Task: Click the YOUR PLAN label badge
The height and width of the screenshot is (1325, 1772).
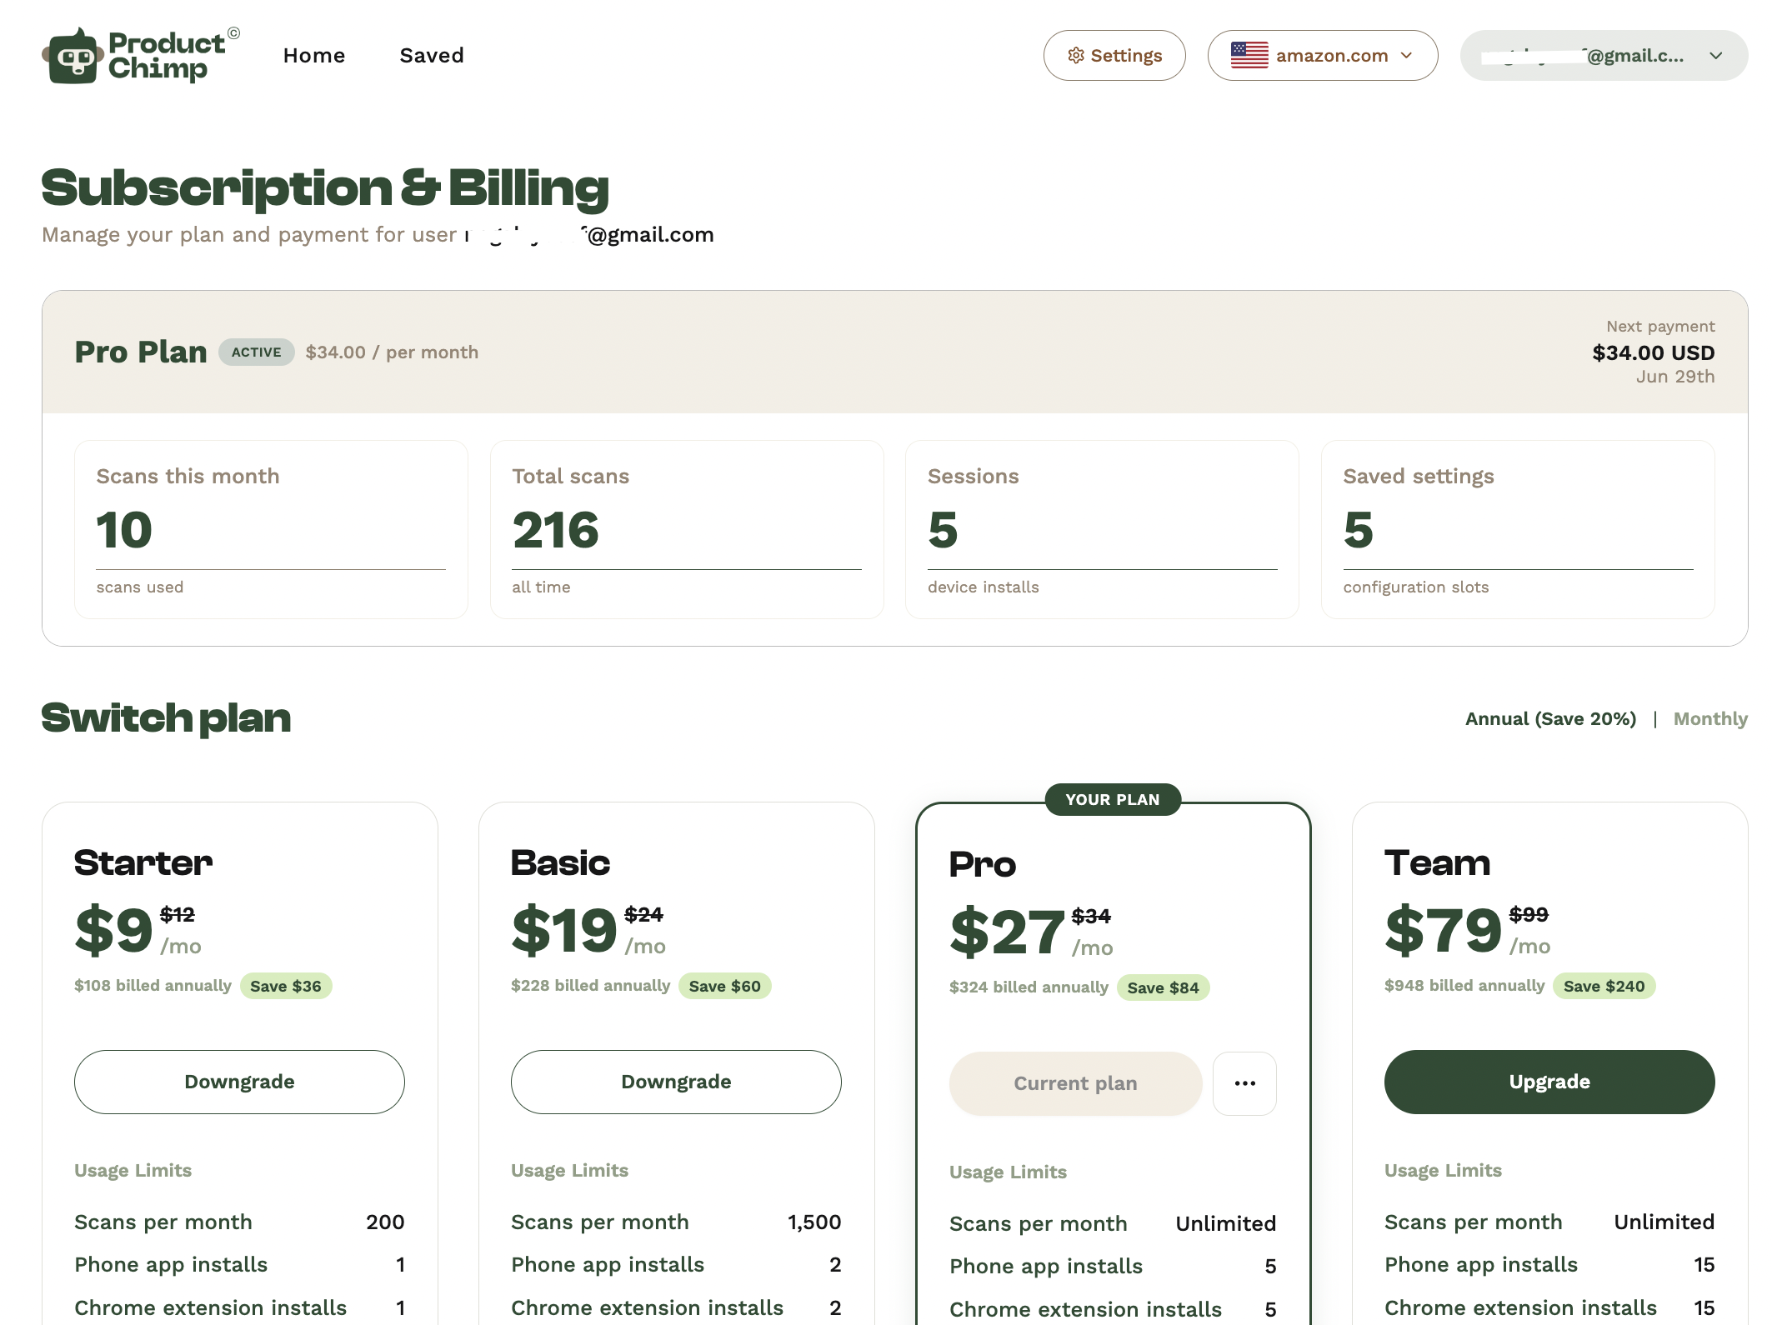Action: point(1113,799)
